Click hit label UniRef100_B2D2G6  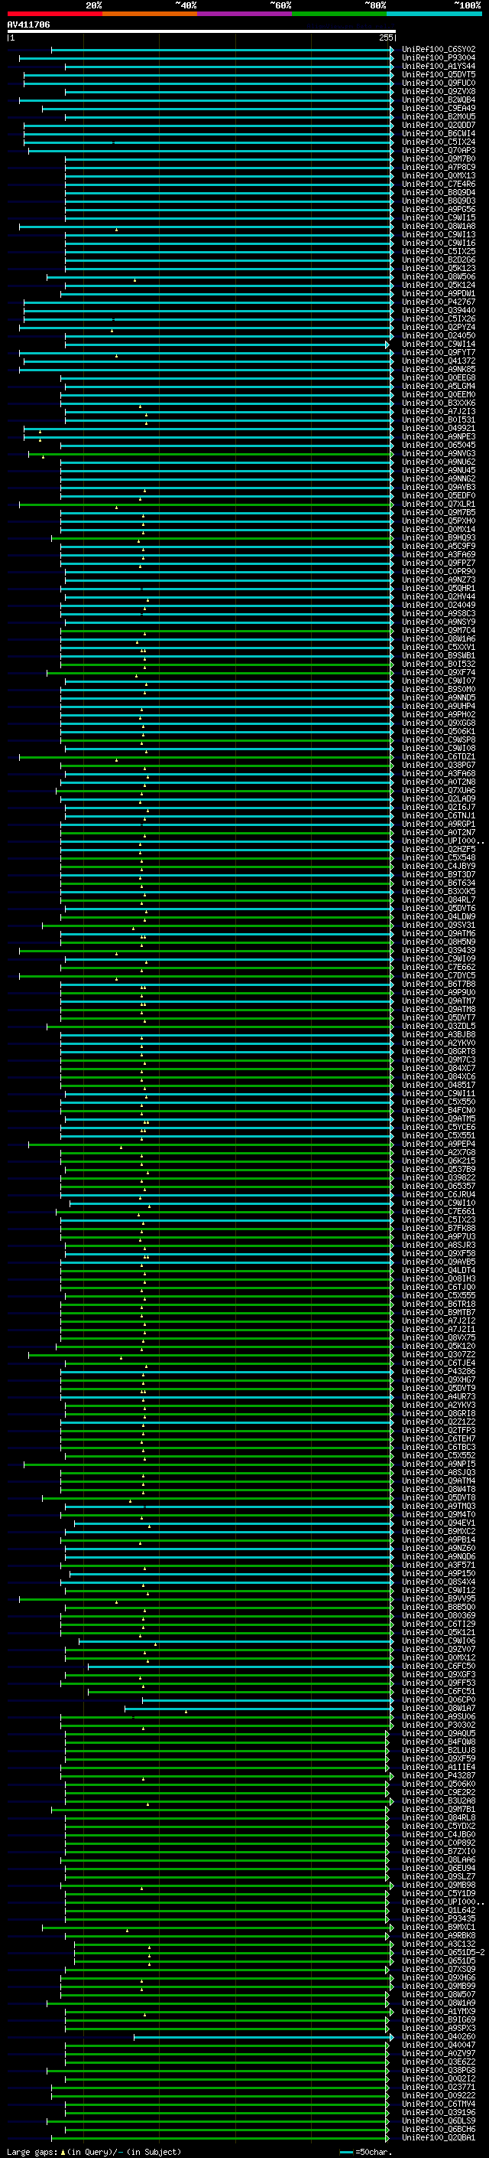tap(438, 260)
